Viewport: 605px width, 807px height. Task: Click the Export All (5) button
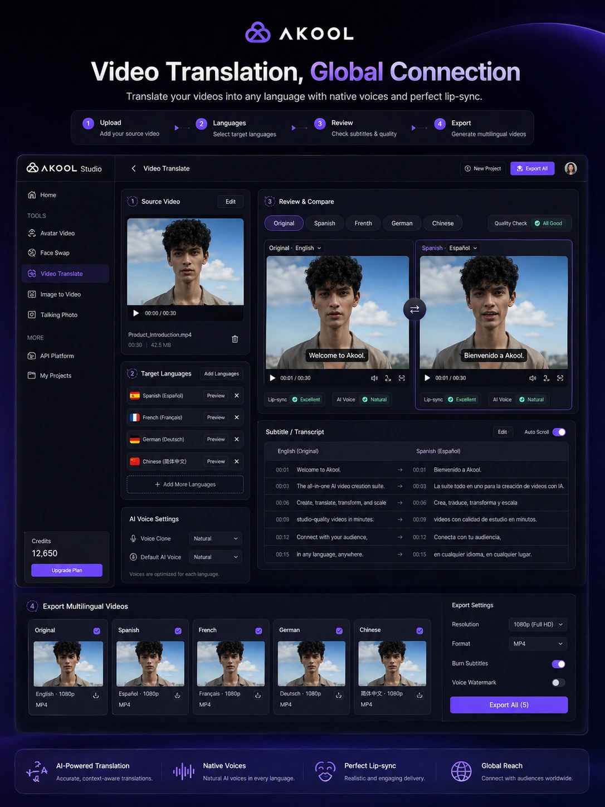coord(509,705)
